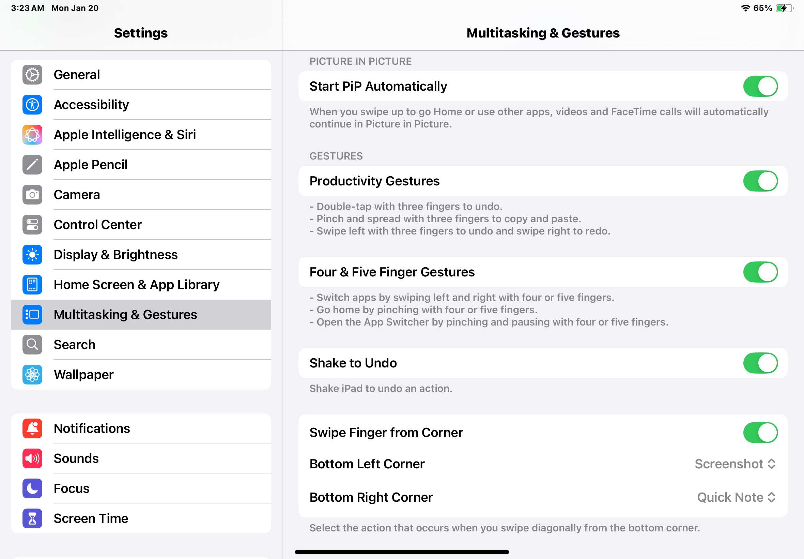The height and width of the screenshot is (559, 804).
Task: Open Focus settings via moon icon
Action: tap(32, 488)
